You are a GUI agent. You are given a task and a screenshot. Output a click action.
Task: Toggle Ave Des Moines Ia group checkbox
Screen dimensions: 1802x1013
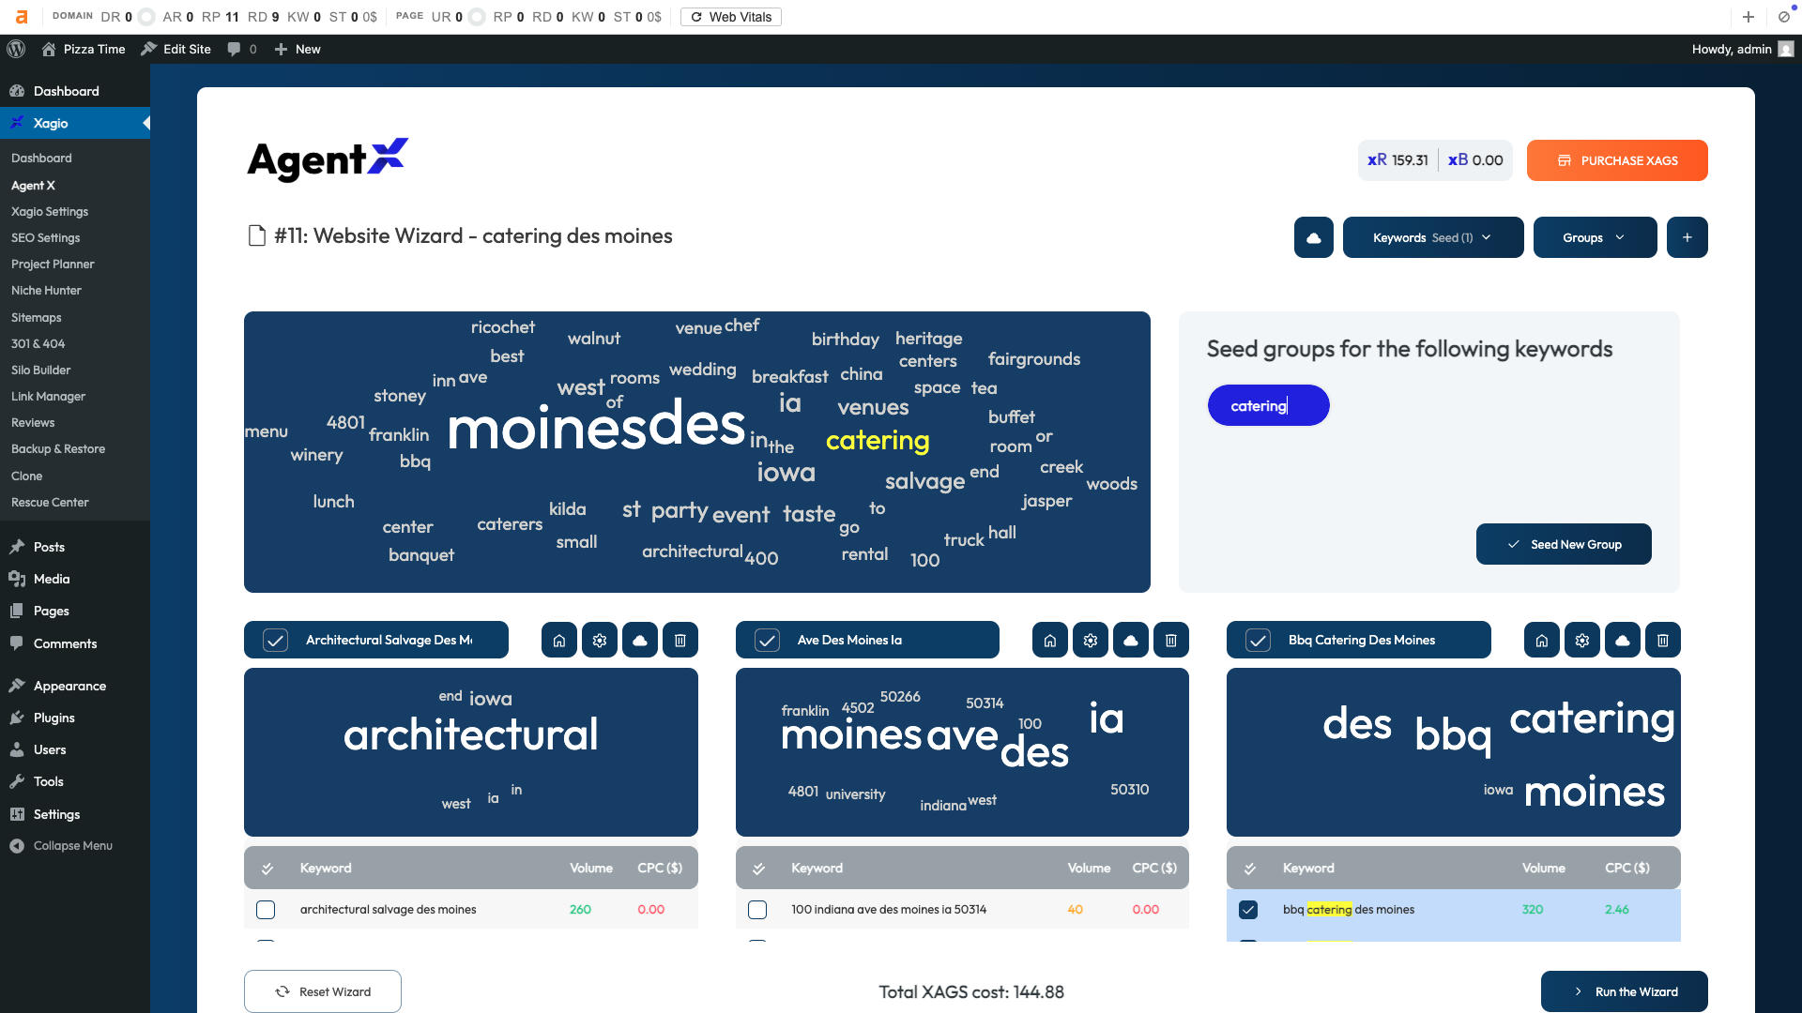tap(767, 641)
